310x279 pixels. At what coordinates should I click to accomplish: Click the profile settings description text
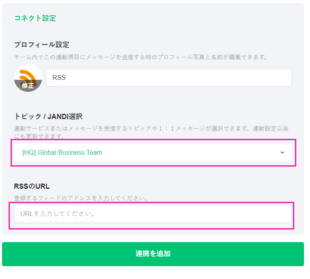pos(140,57)
